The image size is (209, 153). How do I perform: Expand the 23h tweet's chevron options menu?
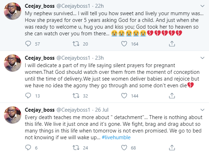203,58
